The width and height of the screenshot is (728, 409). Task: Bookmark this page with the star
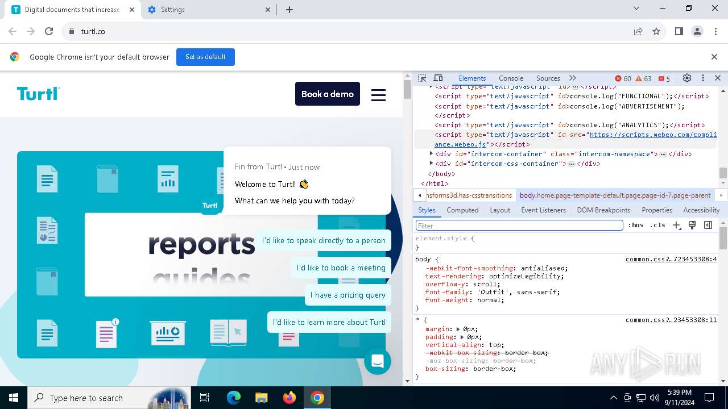click(656, 31)
